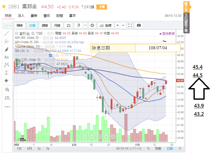Expand cursor tool options arrow
215x155 pixels.
click(x=10, y=26)
